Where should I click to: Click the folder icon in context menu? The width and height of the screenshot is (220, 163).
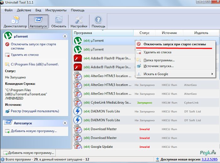[139, 60]
